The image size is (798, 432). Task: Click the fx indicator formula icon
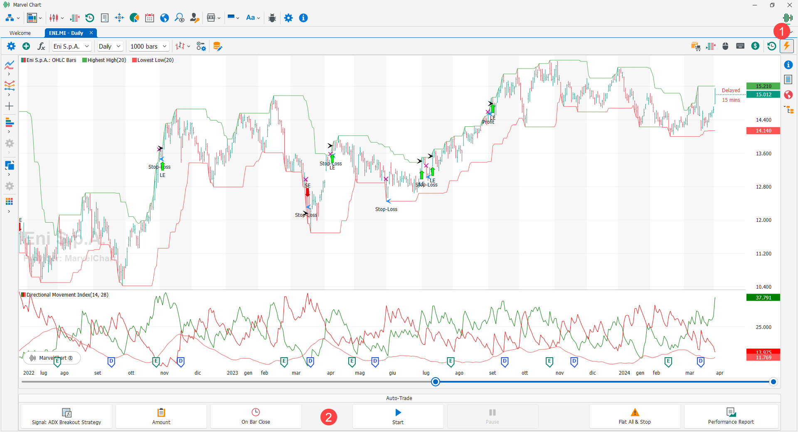[41, 46]
